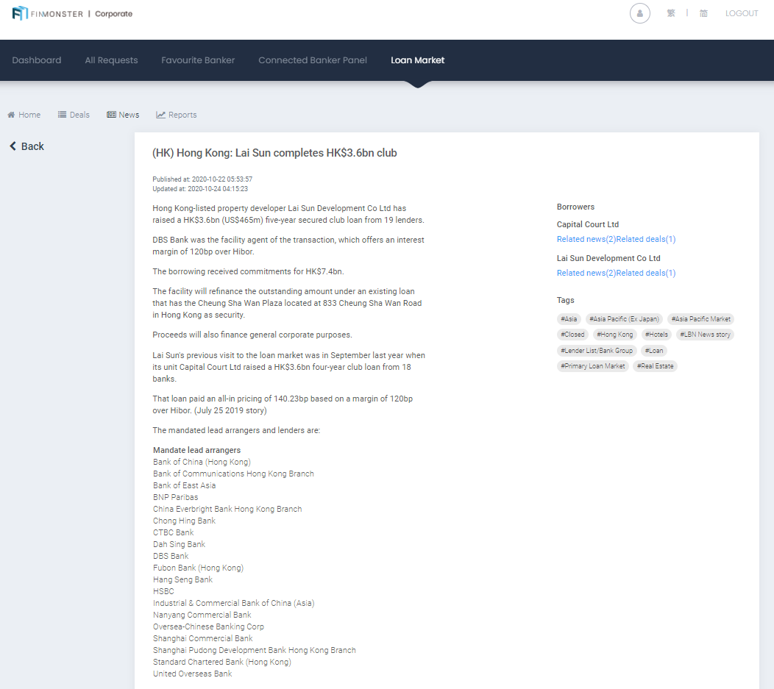Click Standard Chartered Bank (Hong Kong) entry

click(221, 662)
